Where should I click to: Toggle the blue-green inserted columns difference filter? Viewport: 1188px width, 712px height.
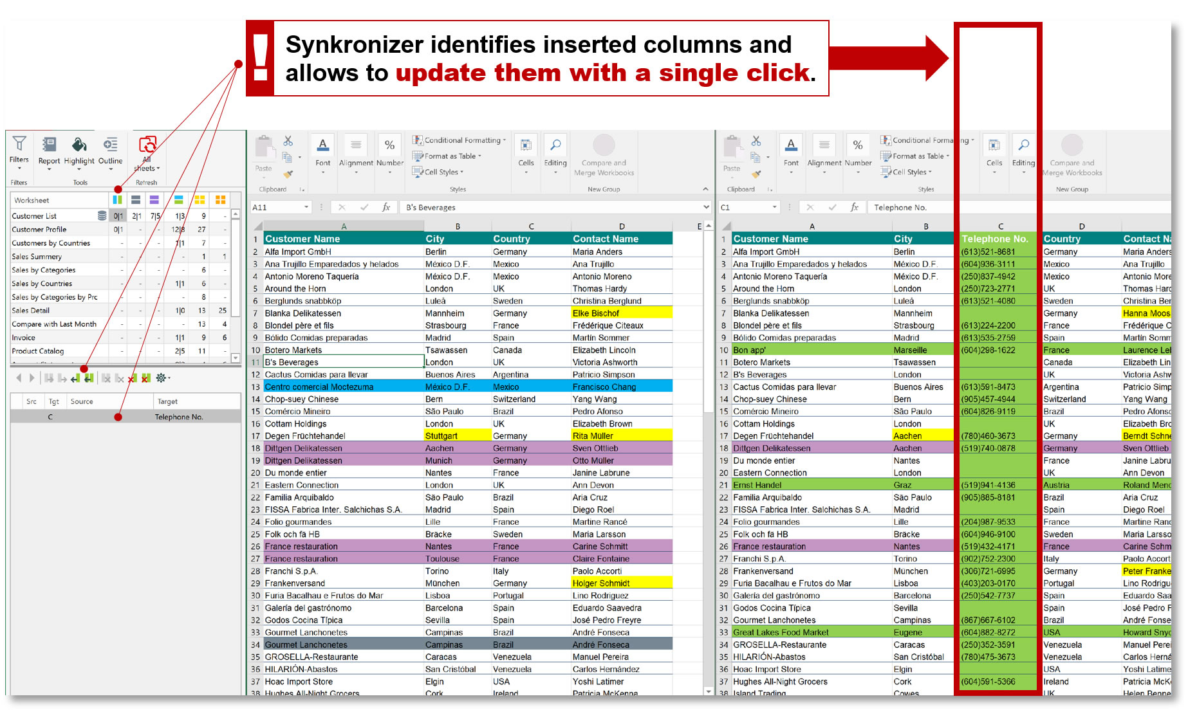118,199
